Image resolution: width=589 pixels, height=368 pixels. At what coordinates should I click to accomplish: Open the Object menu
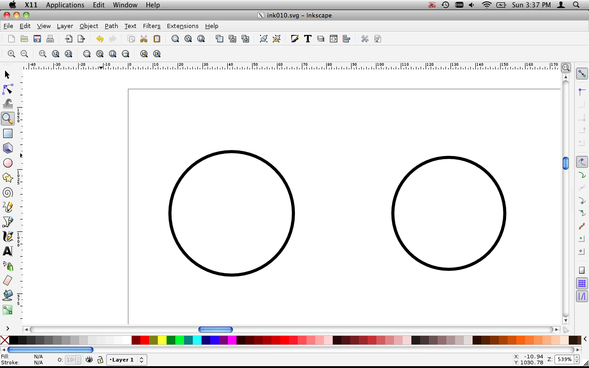pos(89,26)
